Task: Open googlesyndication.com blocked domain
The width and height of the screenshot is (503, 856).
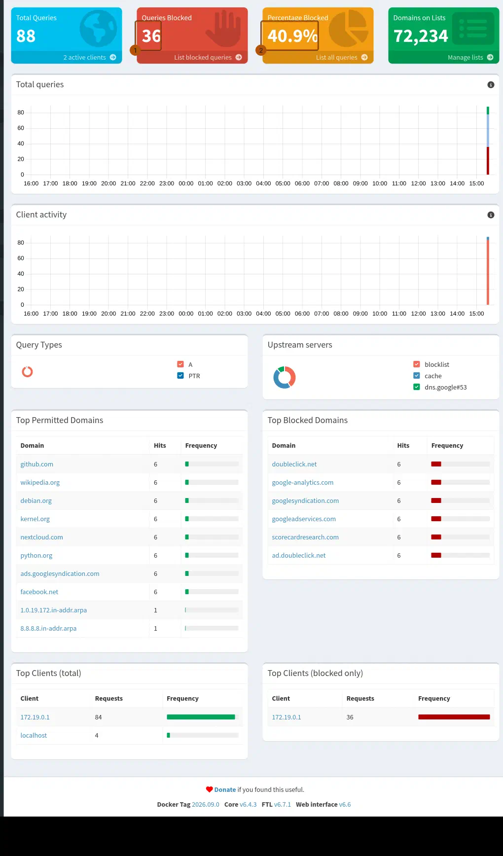Action: point(305,500)
